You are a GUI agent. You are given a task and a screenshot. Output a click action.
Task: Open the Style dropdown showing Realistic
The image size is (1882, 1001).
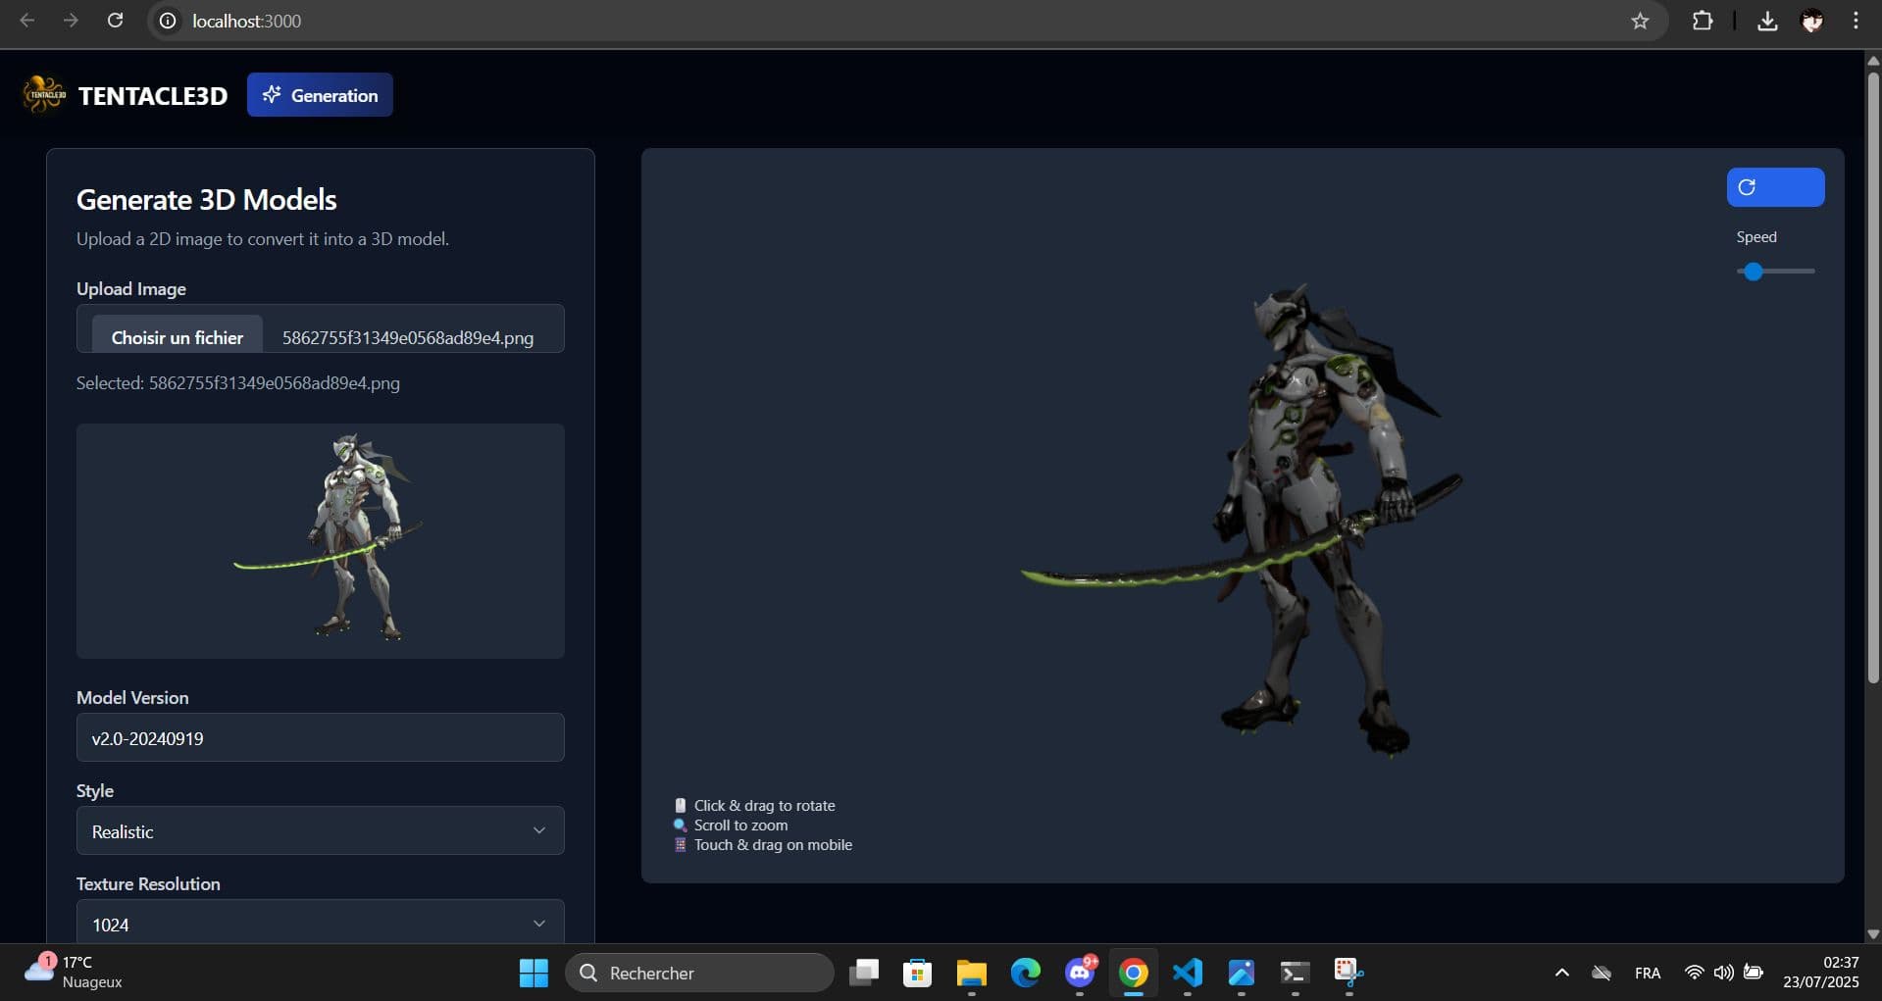tap(320, 830)
